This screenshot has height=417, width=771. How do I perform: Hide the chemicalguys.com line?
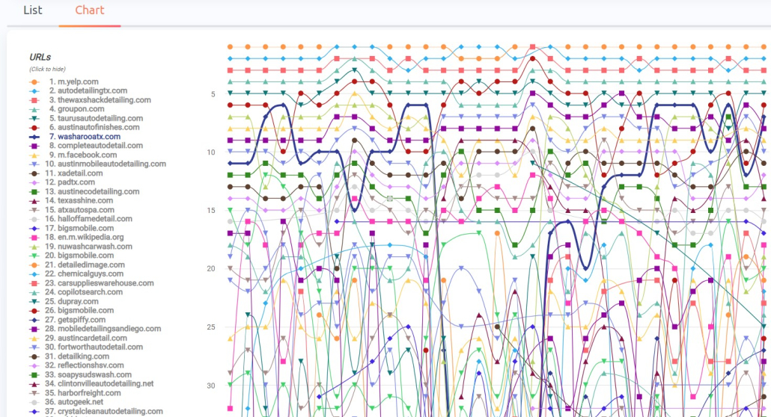click(84, 274)
